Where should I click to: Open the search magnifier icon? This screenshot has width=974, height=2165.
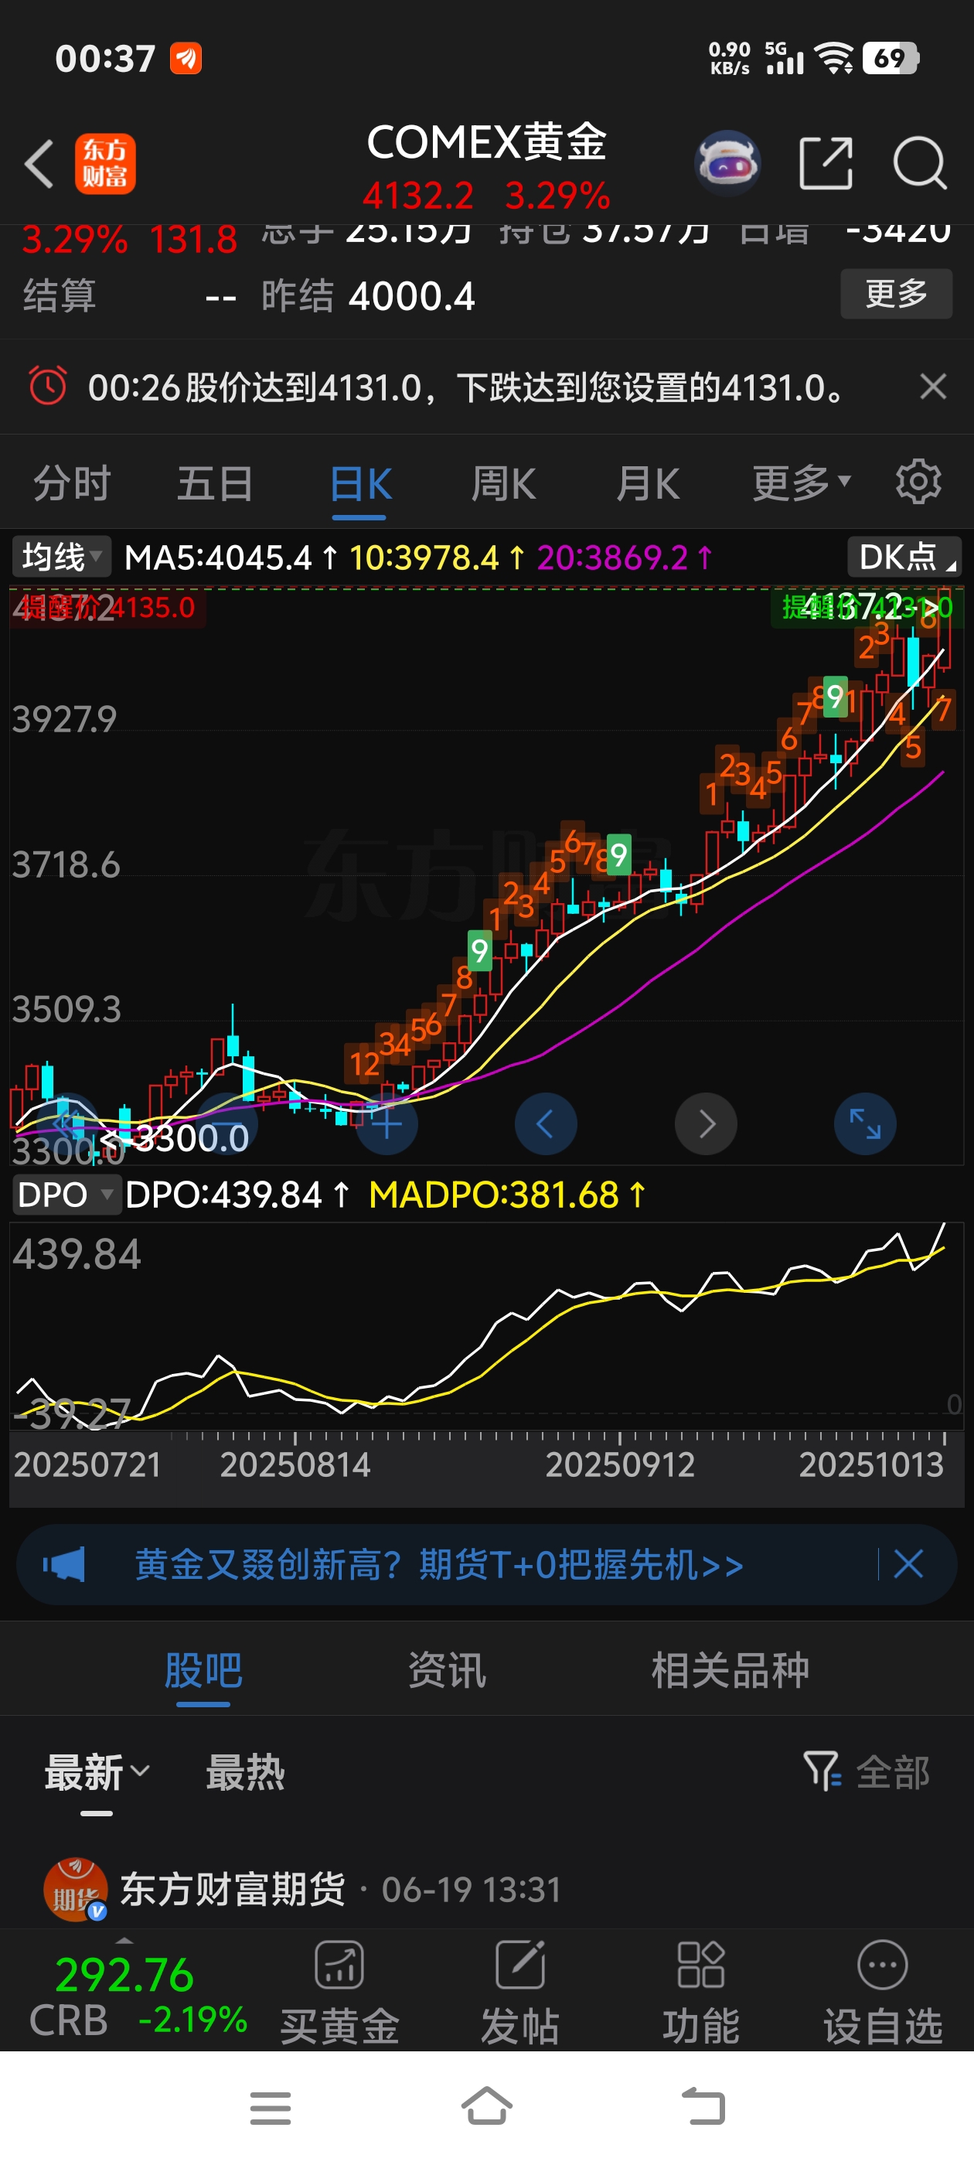click(920, 163)
